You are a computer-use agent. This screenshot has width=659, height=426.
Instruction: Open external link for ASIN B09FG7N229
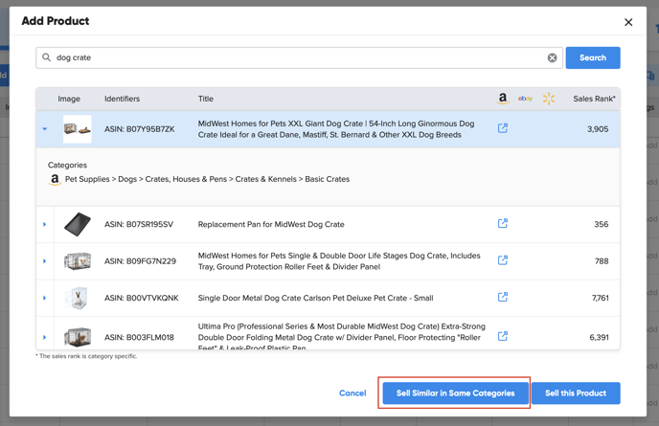(502, 260)
